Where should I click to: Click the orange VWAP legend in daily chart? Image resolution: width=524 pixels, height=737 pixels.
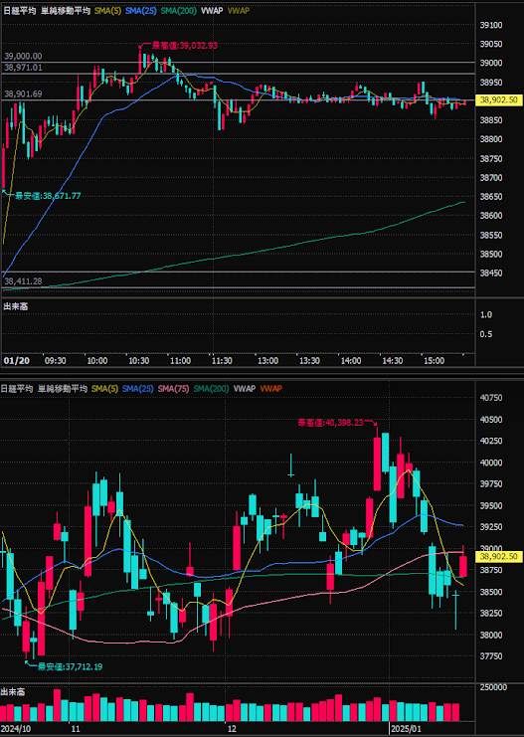coord(271,389)
